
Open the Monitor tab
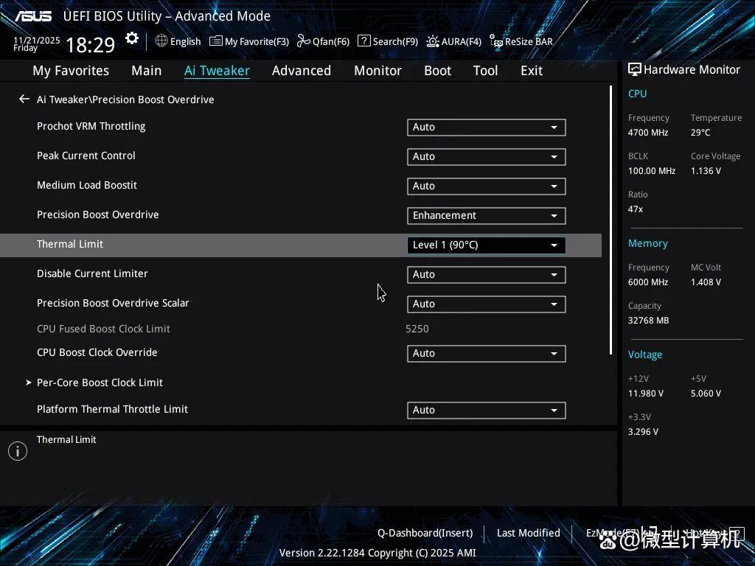(x=377, y=71)
